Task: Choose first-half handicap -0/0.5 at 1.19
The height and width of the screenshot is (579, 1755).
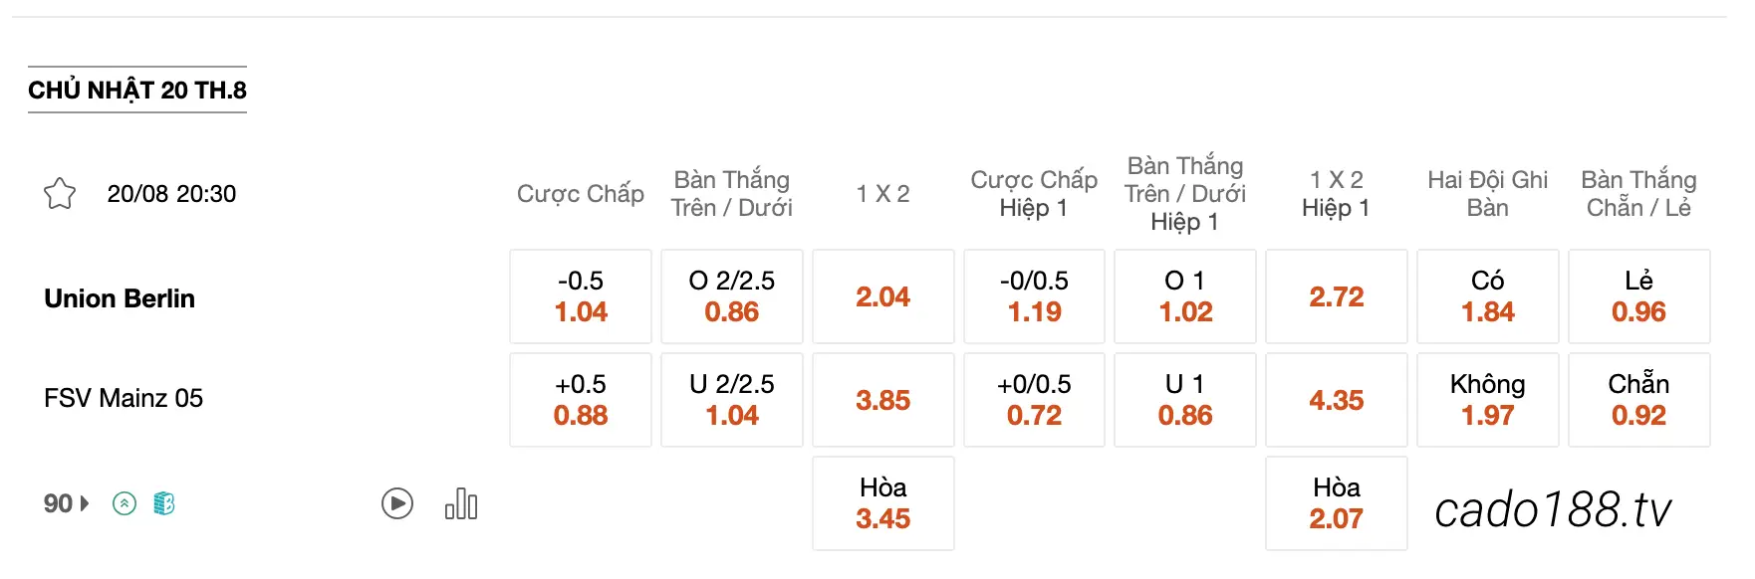Action: (x=1035, y=296)
